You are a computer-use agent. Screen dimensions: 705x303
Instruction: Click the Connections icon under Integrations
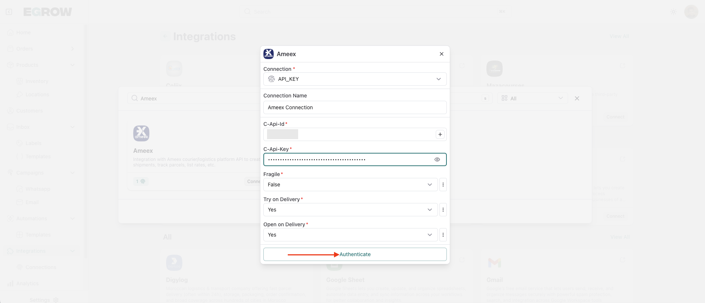tap(20, 267)
